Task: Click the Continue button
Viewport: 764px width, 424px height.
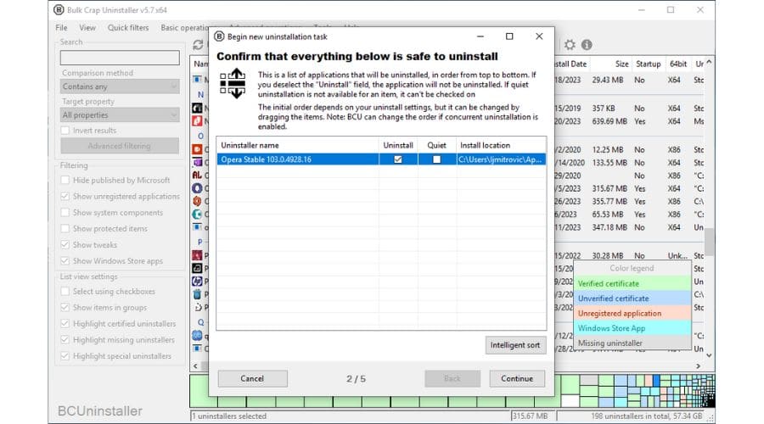Action: coord(517,378)
